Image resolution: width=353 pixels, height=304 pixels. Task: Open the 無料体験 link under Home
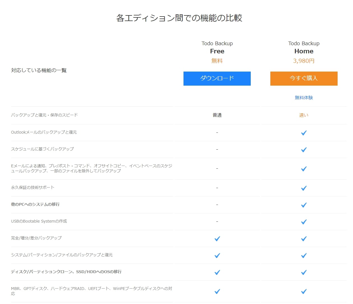pyautogui.click(x=304, y=98)
